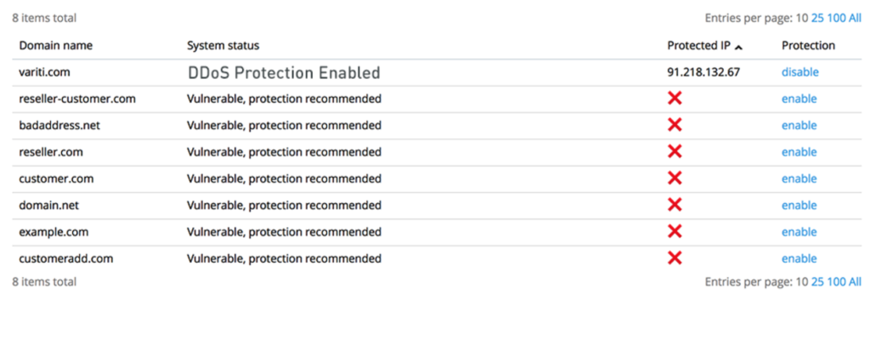Show All entries in the top pager

click(855, 18)
